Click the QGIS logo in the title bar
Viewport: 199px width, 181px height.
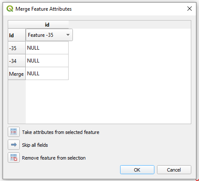10,9
